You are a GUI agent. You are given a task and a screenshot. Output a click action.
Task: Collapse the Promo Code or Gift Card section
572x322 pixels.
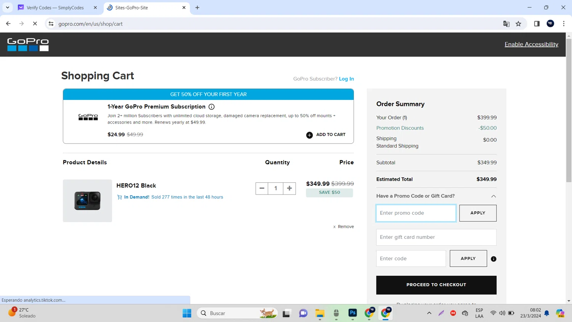pos(493,196)
